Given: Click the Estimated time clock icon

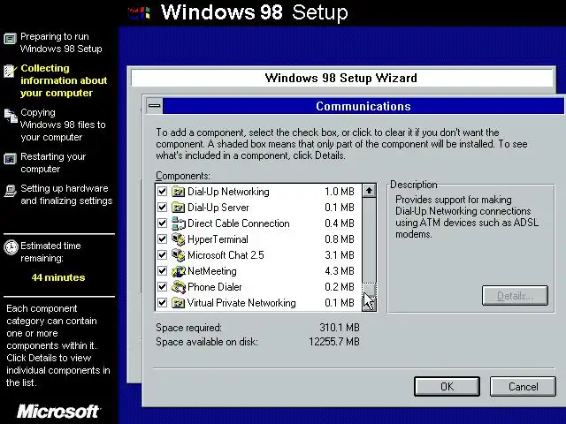Looking at the screenshot, I should (11, 247).
